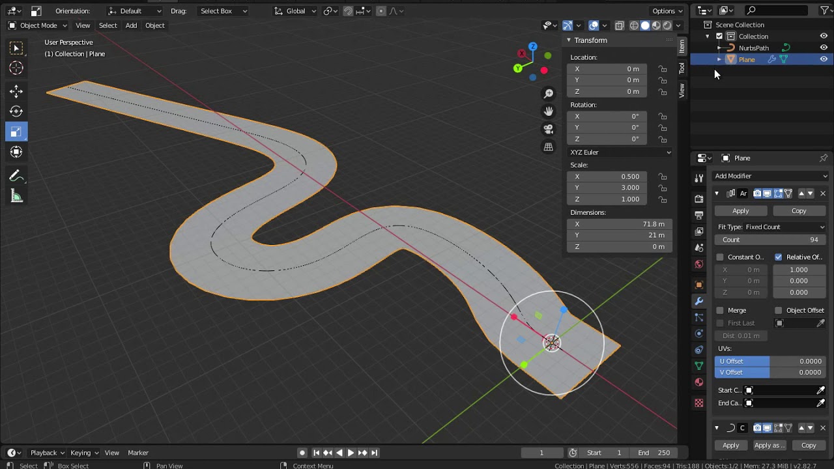Open the Add Modifier dropdown

coord(771,176)
